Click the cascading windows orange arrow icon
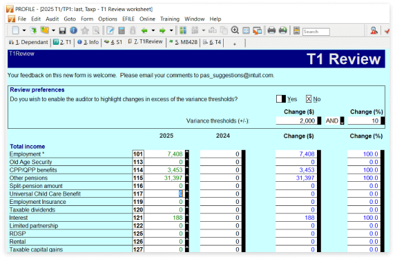 click(257, 30)
